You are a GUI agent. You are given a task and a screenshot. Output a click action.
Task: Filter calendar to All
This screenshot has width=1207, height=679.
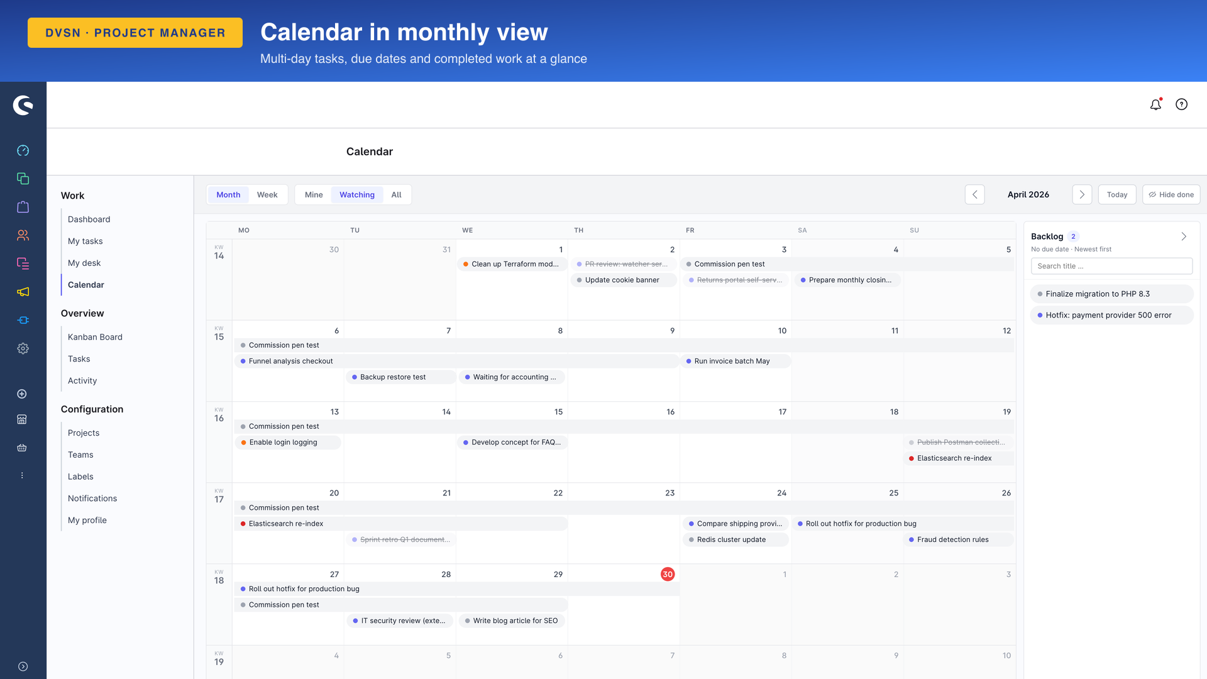point(396,194)
